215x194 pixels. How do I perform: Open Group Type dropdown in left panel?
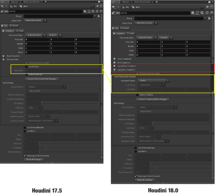pos(36,20)
